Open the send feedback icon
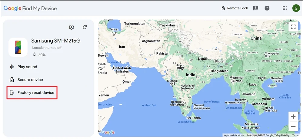This screenshot has width=303, height=140. pyautogui.click(x=255, y=8)
